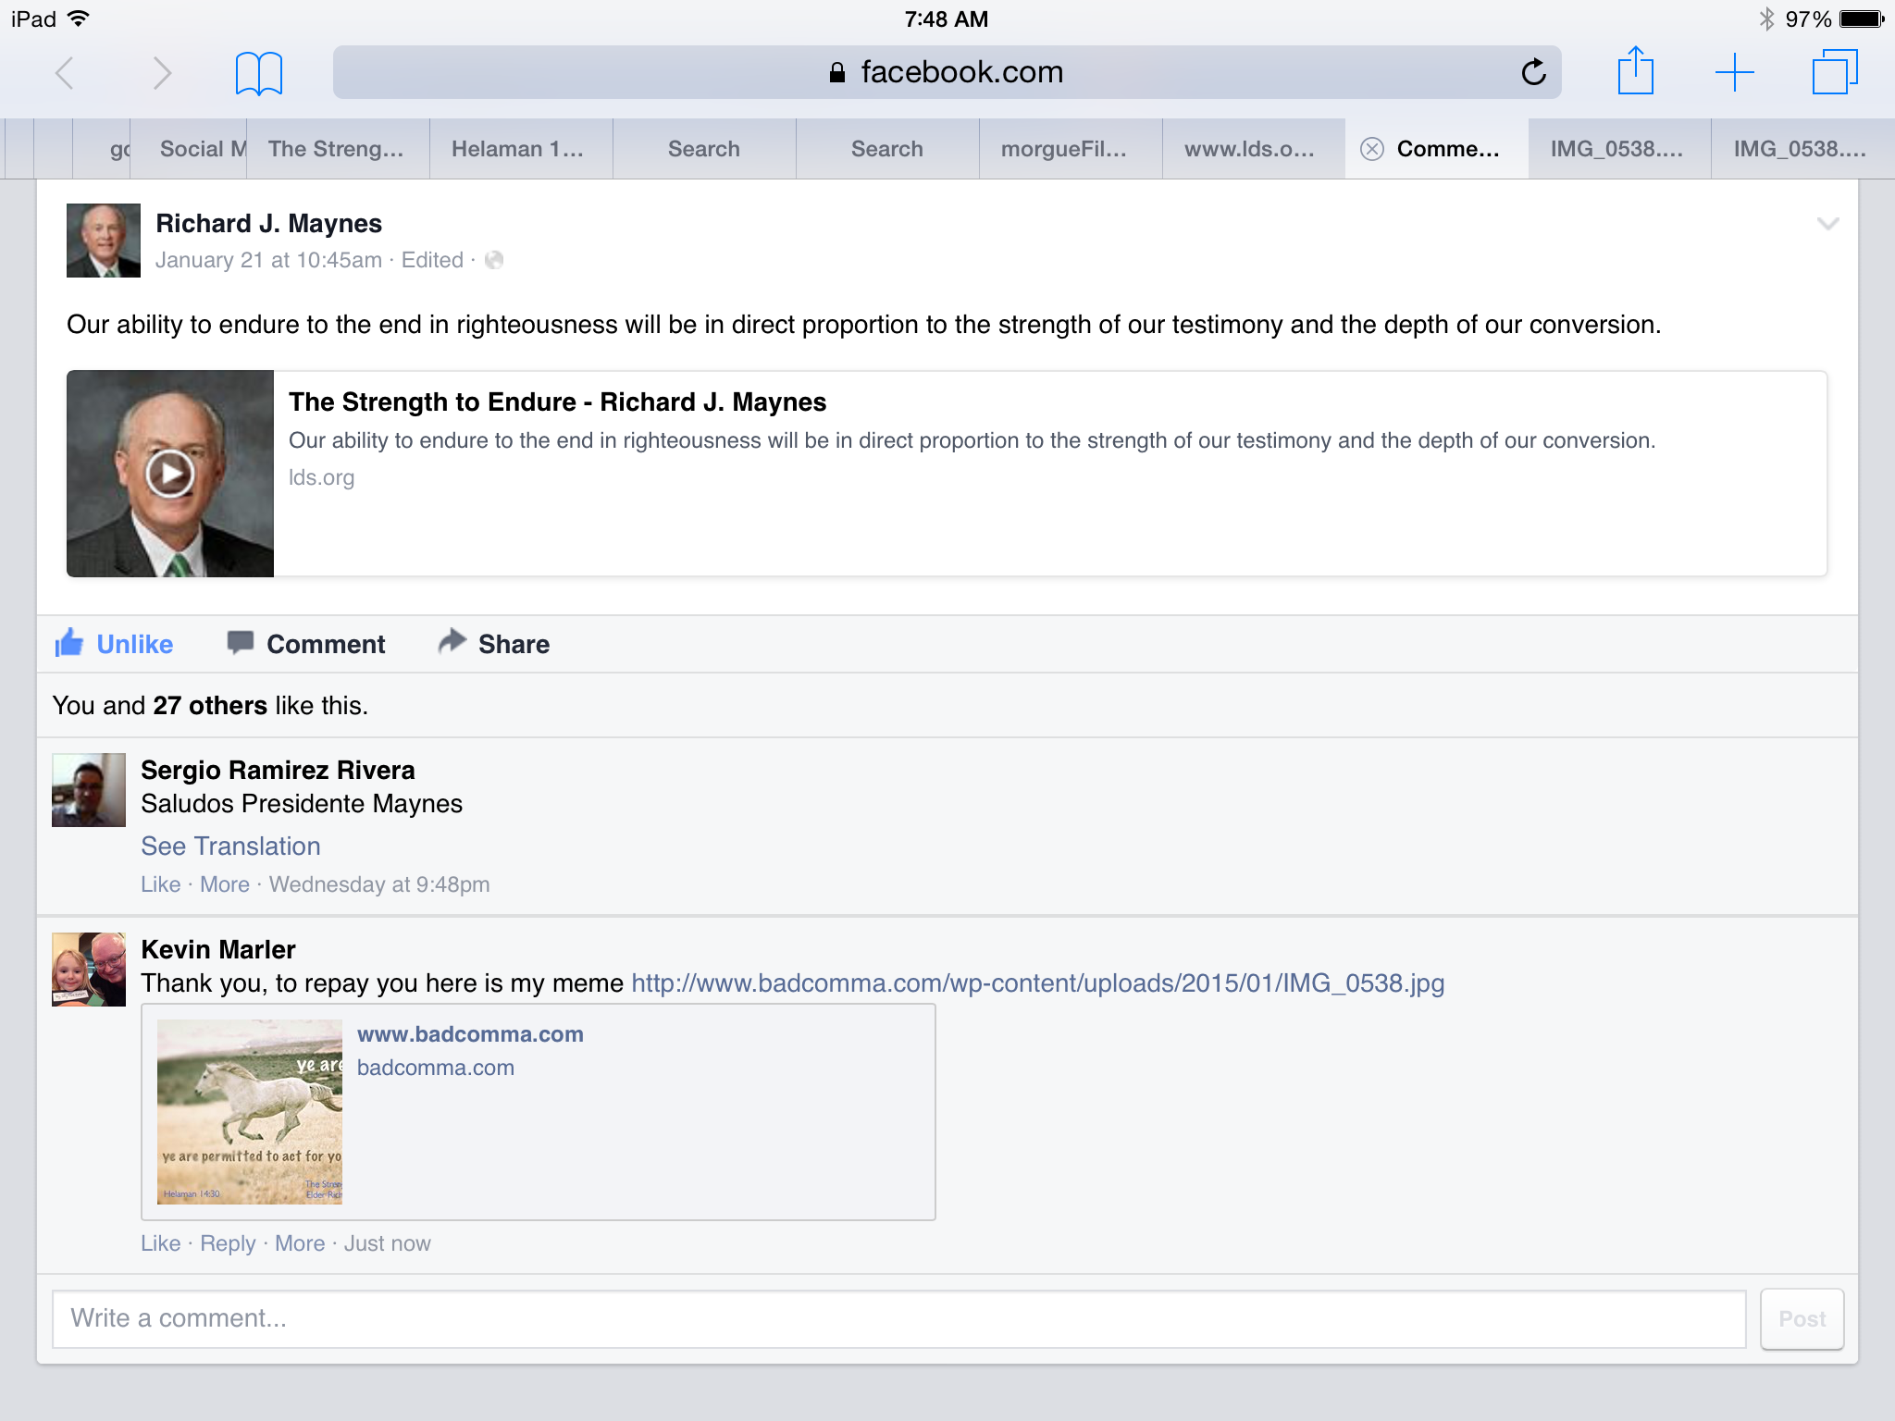Switch to the first IMG_0538 tab
The image size is (1895, 1421).
(x=1619, y=149)
